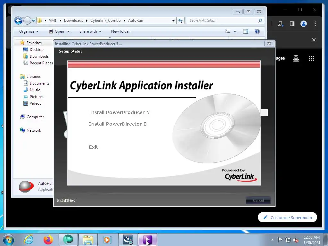
Task: Select Recent Places in navigation pane
Action: coord(38,63)
